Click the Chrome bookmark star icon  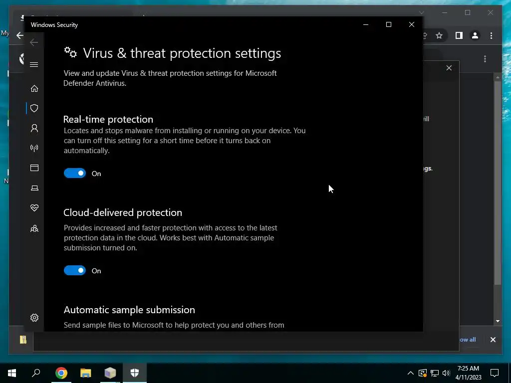439,35
